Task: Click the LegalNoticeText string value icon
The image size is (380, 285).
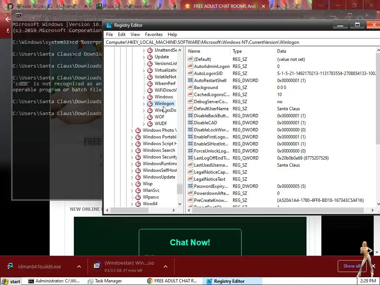Action: click(190, 179)
